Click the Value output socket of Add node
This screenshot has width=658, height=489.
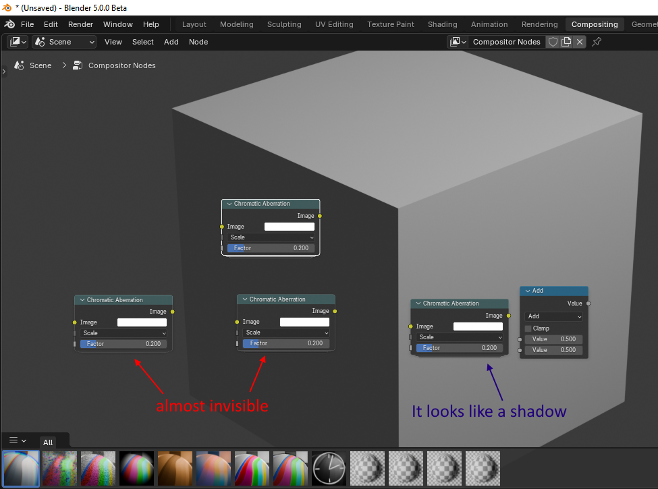[x=588, y=304]
